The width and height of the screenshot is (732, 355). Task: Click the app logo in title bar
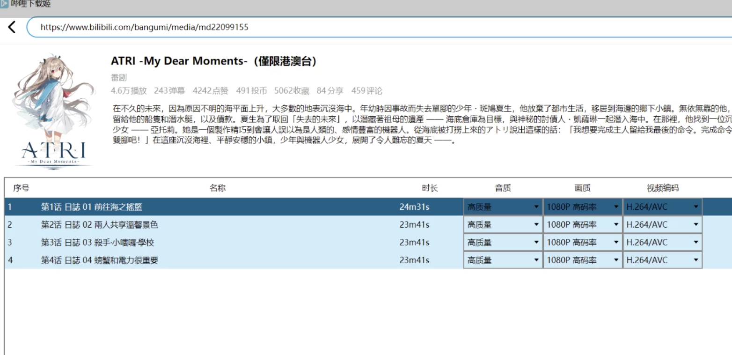pyautogui.click(x=4, y=4)
